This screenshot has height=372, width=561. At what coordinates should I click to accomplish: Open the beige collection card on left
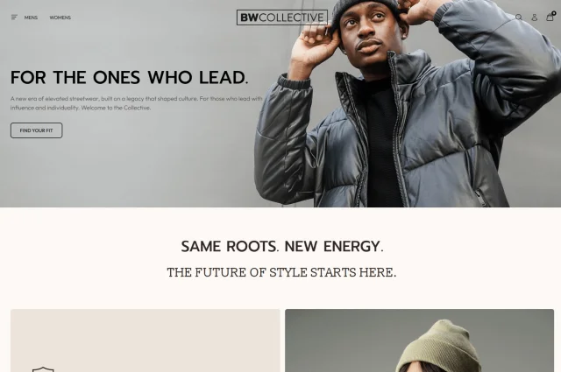pyautogui.click(x=146, y=340)
